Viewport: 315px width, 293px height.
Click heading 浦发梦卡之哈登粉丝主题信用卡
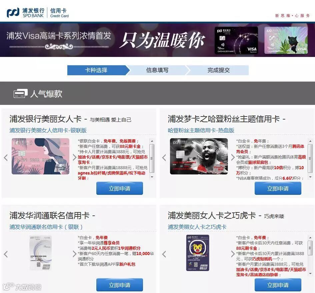point(224,119)
